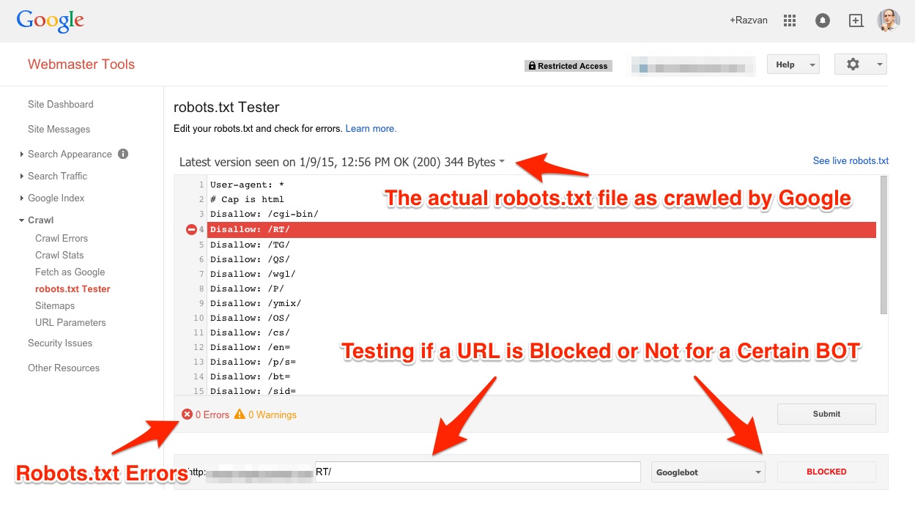
Task: Click the red 0 Errors icon
Action: 187,414
